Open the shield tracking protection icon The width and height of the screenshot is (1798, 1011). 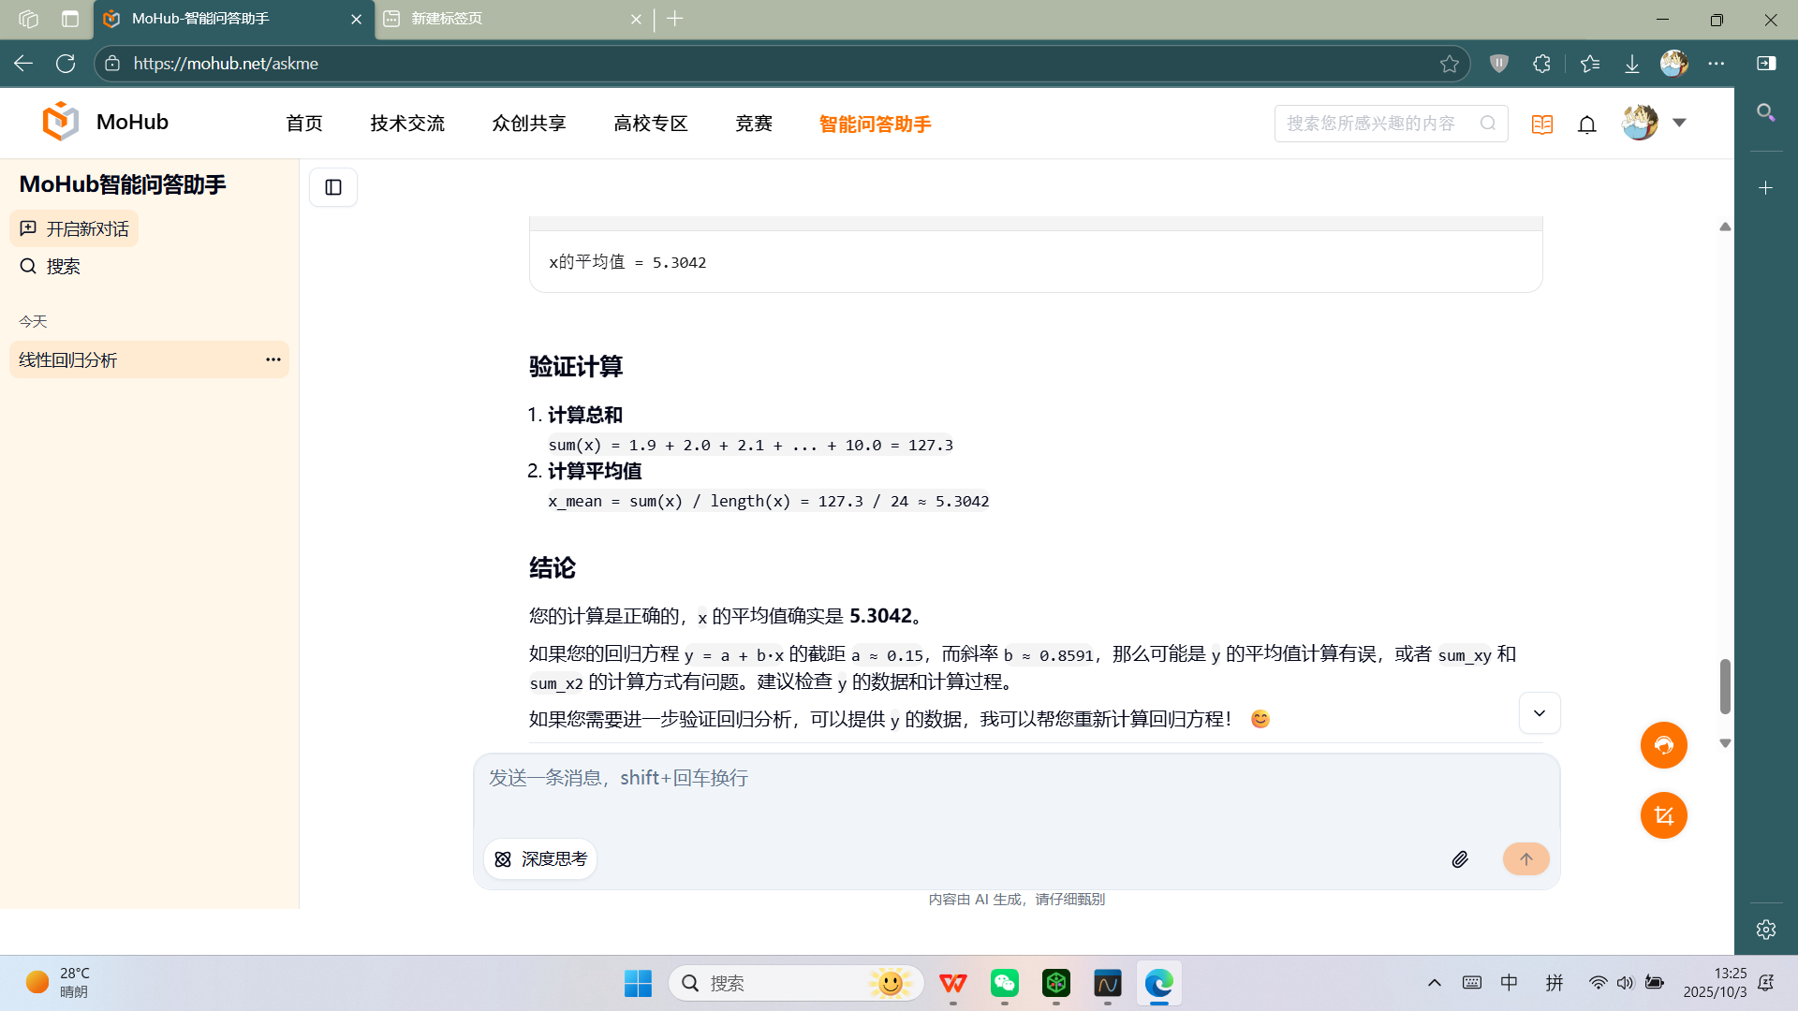(1499, 64)
